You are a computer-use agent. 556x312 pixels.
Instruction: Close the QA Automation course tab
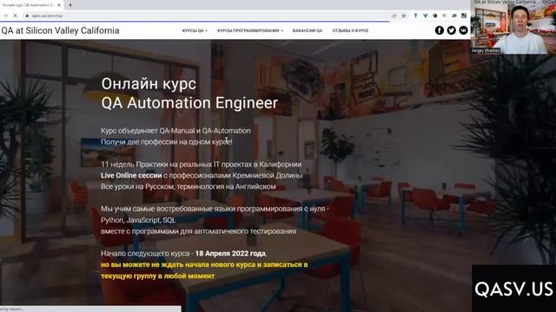coord(59,5)
